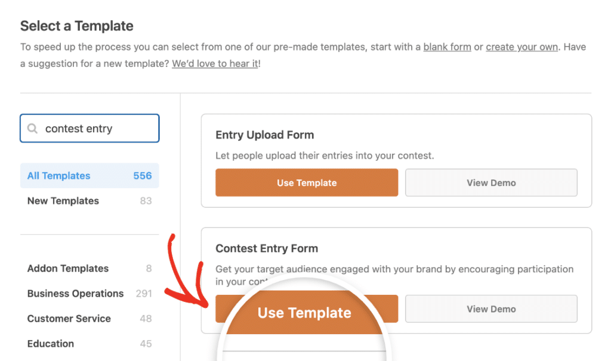611x361 pixels.
Task: Use Template for Entry Upload Form
Action: 307,183
